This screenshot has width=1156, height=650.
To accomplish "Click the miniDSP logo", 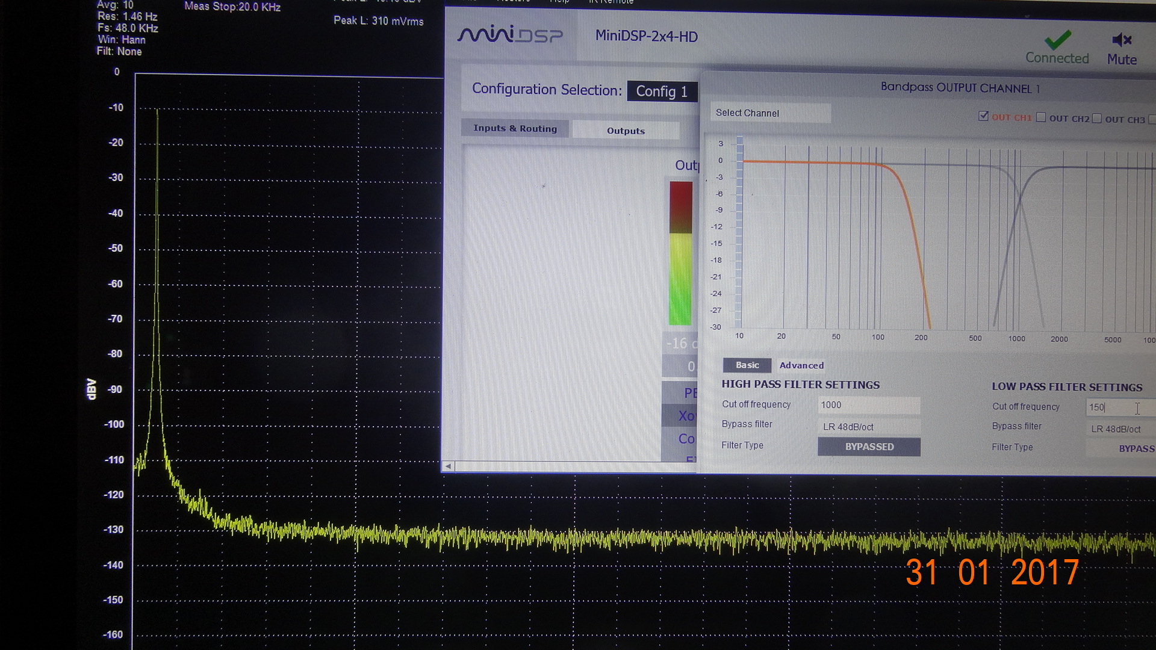I will tap(510, 34).
